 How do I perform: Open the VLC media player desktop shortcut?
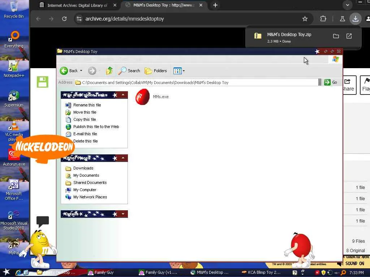[x=14, y=131]
